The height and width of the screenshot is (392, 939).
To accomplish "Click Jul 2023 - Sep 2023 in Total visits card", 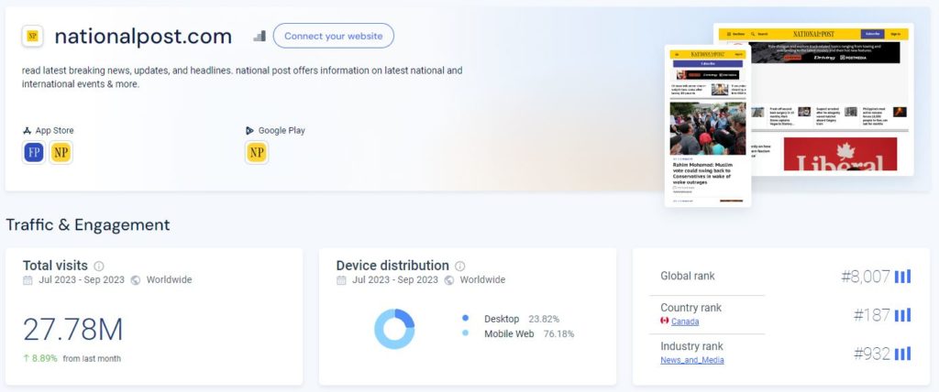I will [x=82, y=279].
